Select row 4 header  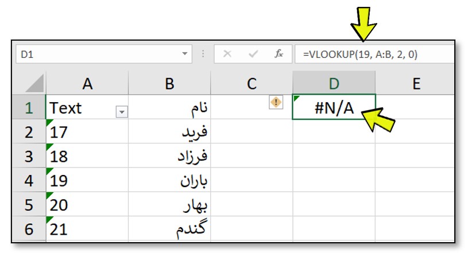[29, 180]
